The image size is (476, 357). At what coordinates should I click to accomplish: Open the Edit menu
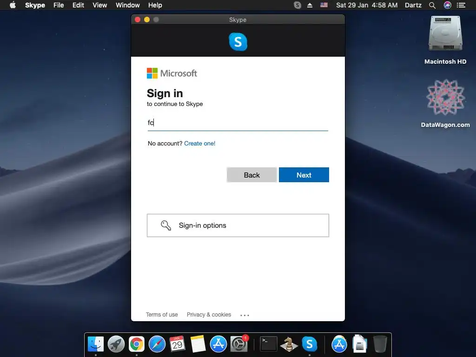78,5
